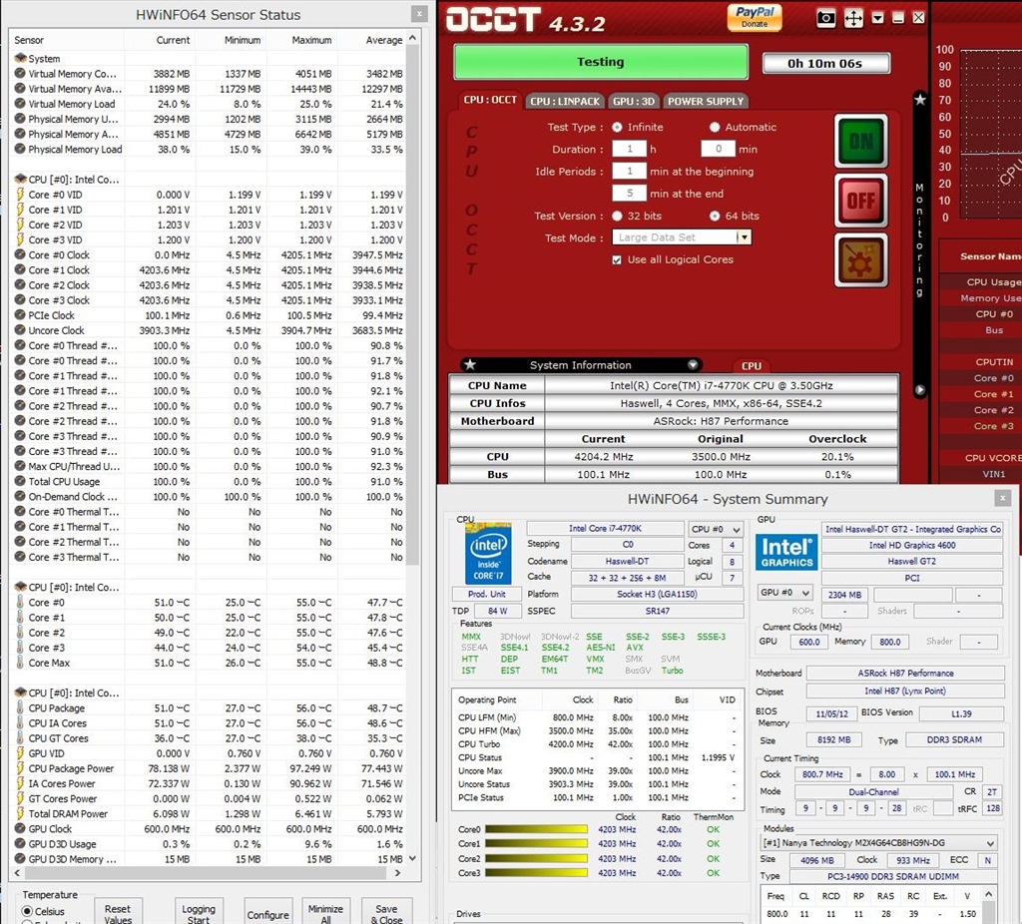The width and height of the screenshot is (1022, 924).
Task: Stop the test with red OFF button
Action: click(x=861, y=201)
